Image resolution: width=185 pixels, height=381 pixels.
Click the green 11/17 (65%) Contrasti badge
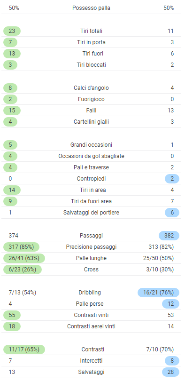(24, 349)
